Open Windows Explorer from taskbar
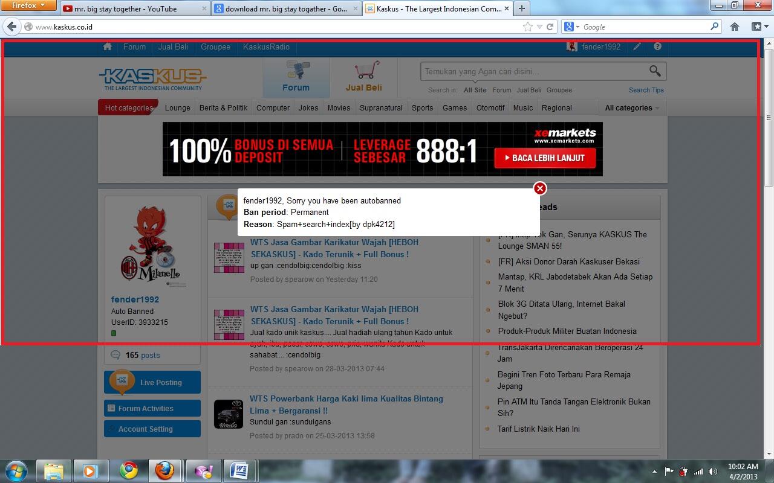 point(54,470)
